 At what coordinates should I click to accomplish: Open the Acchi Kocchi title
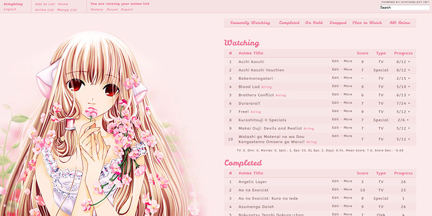click(x=251, y=62)
